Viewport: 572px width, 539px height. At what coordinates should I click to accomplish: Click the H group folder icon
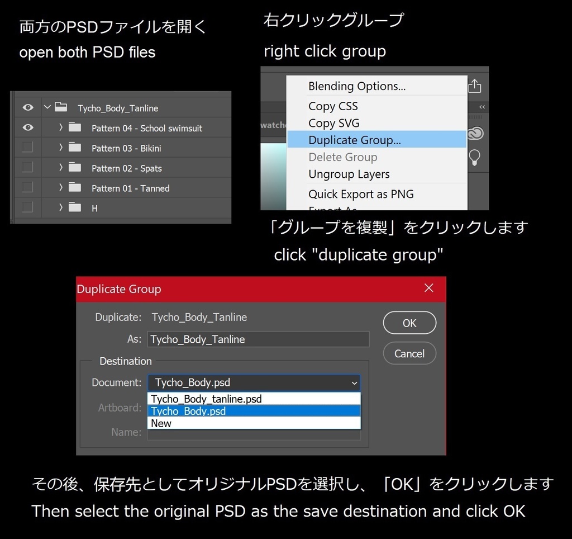pyautogui.click(x=75, y=208)
